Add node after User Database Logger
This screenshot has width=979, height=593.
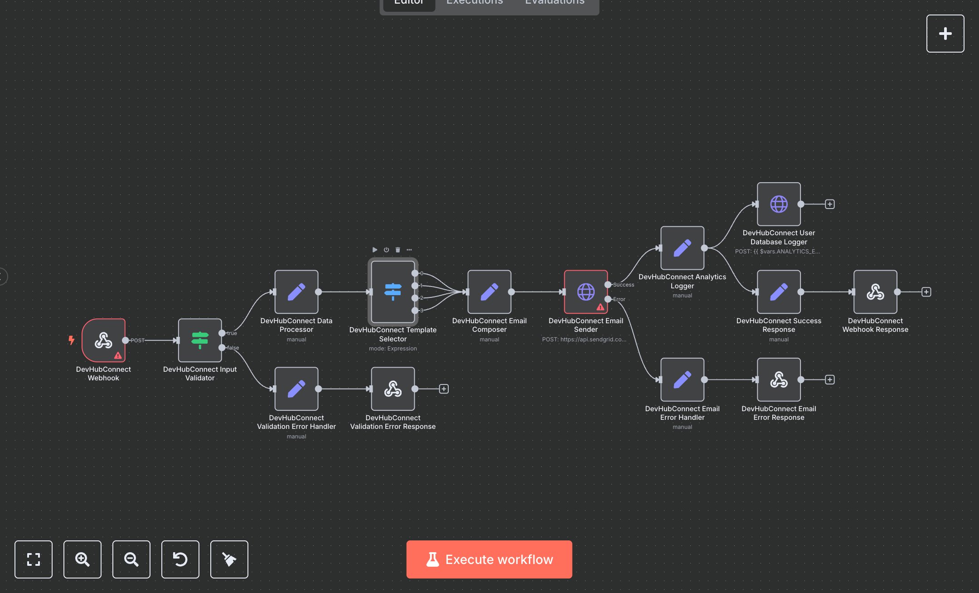pos(829,204)
